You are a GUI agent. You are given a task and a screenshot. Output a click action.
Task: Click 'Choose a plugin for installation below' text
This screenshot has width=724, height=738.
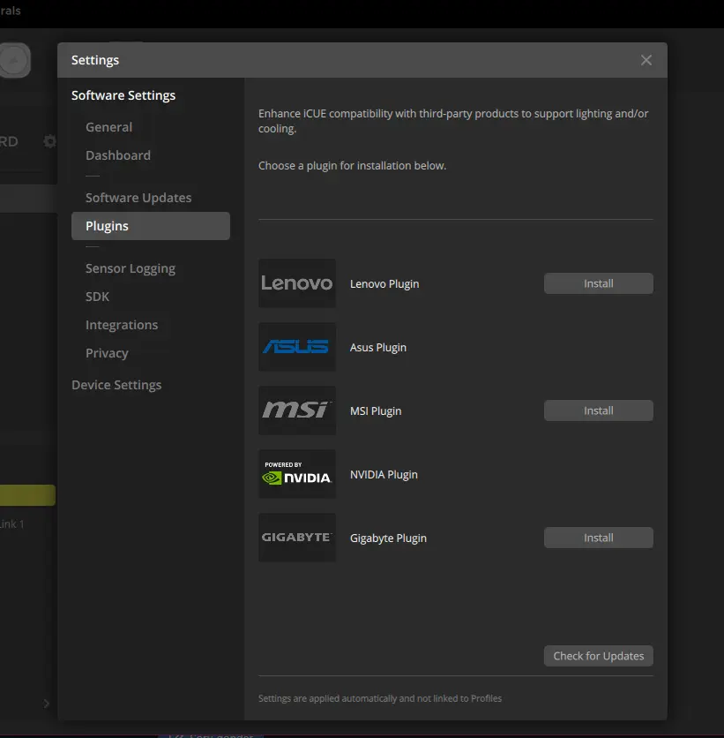(352, 166)
